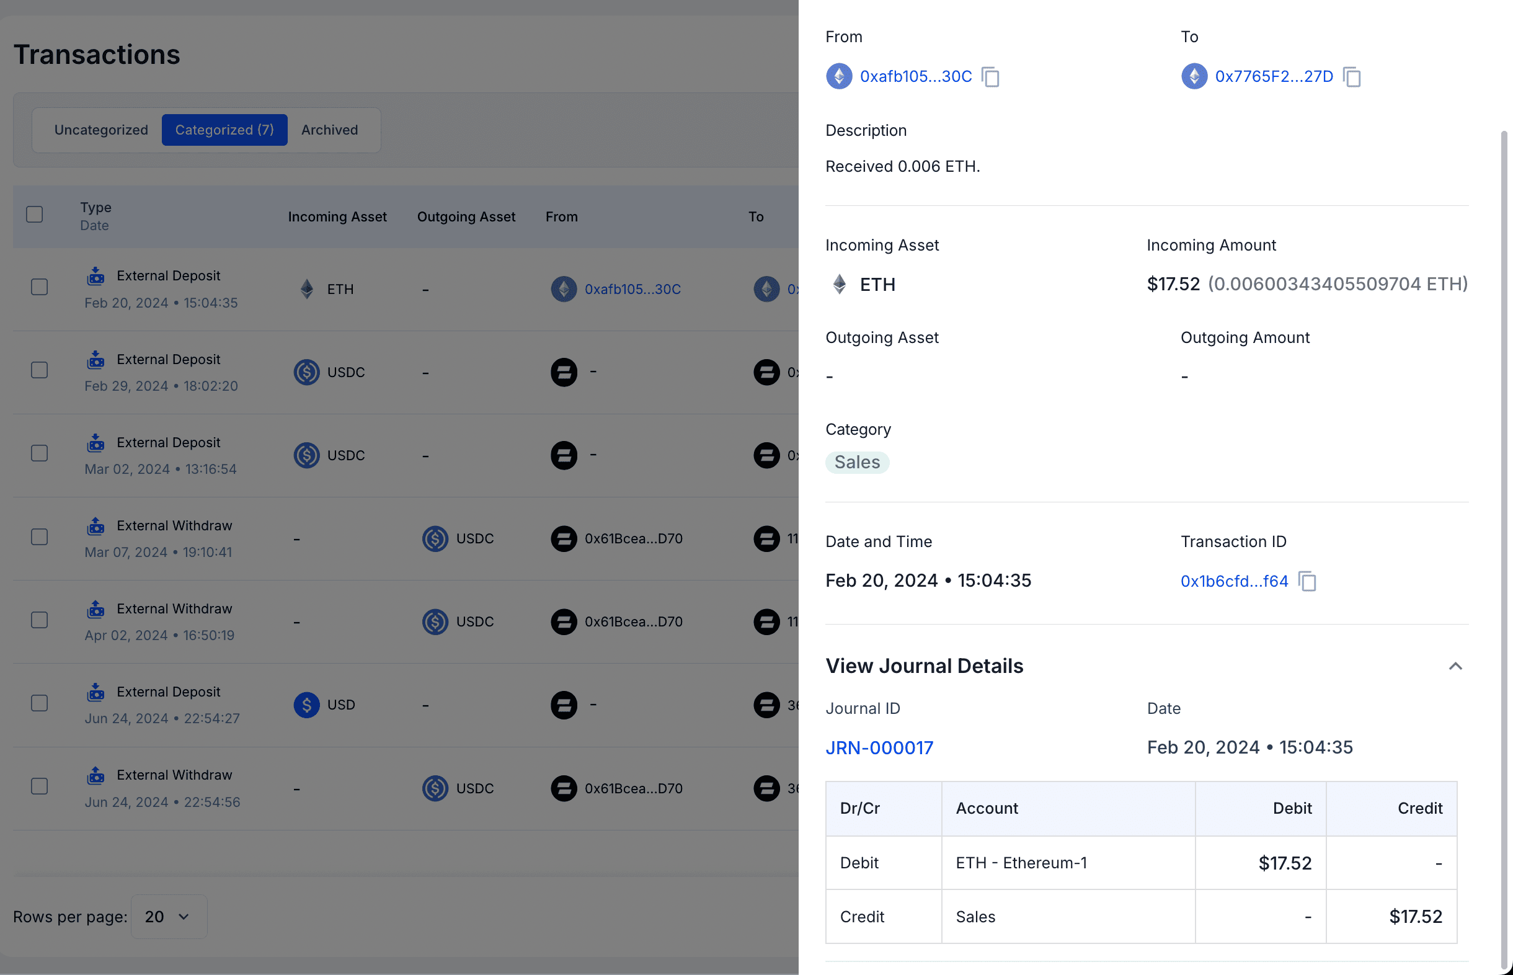This screenshot has width=1513, height=975.
Task: Click the USD icon in Jun 24 deposit row
Action: tap(307, 705)
